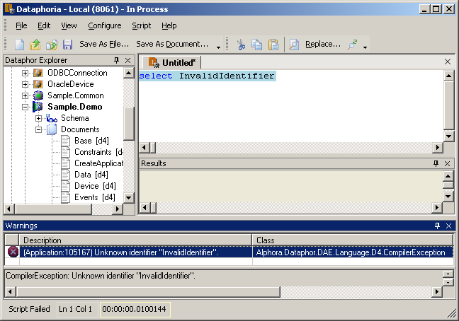
Task: Collapse the Sample.Demo tree node
Action: click(25, 107)
